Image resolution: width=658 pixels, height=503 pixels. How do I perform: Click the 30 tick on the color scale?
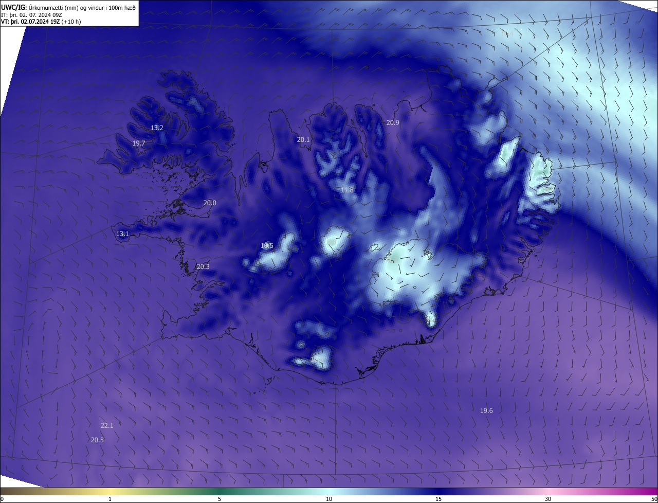click(x=548, y=499)
